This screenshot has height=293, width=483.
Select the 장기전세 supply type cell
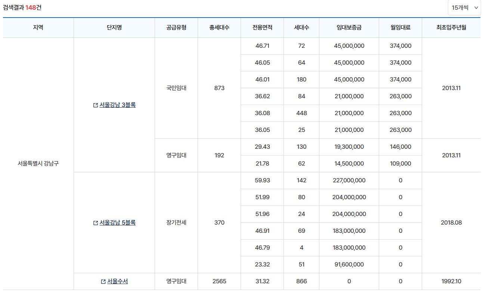pyautogui.click(x=176, y=223)
